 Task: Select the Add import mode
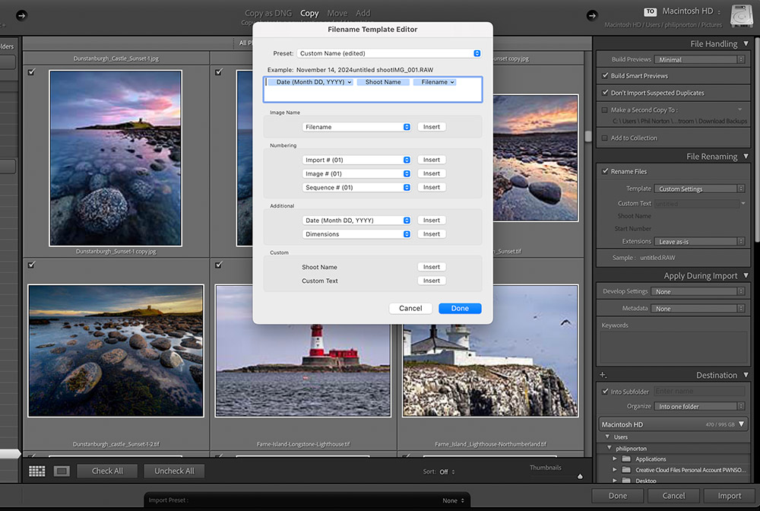click(363, 13)
